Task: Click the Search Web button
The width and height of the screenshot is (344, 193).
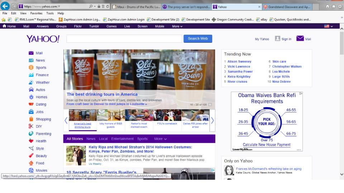Action: (198, 39)
